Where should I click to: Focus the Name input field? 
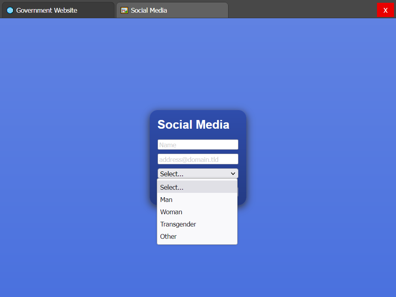(x=198, y=145)
